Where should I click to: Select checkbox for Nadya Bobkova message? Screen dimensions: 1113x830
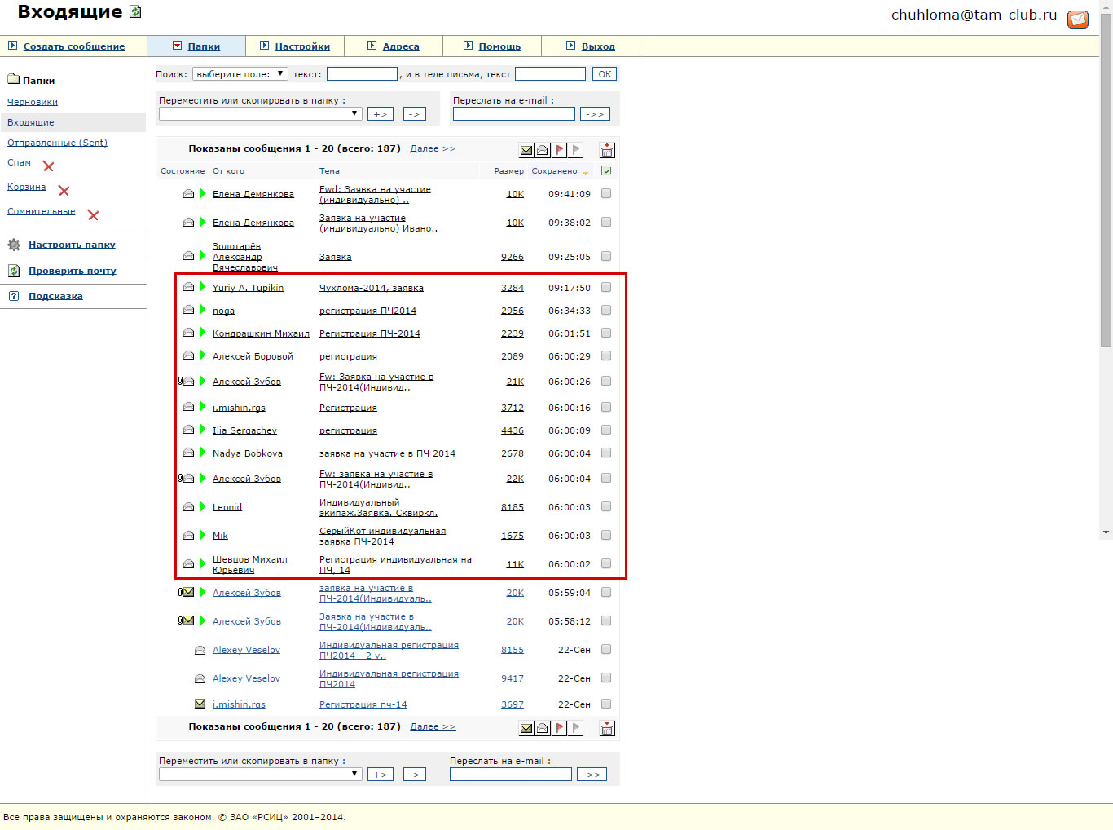(606, 453)
